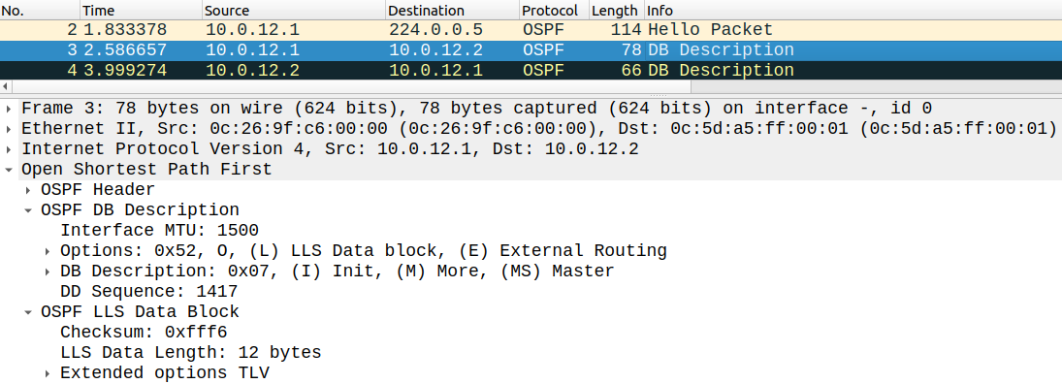This screenshot has width=1062, height=384.
Task: Select the DD Sequence: 1417 field
Action: tap(149, 292)
